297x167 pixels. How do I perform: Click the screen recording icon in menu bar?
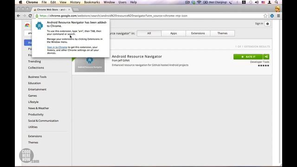pos(187,2)
